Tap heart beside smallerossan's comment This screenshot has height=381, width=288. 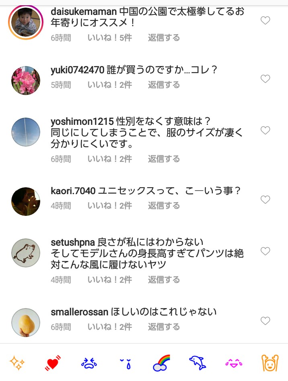coord(265,321)
